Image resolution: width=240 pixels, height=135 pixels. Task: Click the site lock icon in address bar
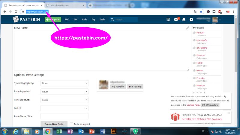point(23,12)
